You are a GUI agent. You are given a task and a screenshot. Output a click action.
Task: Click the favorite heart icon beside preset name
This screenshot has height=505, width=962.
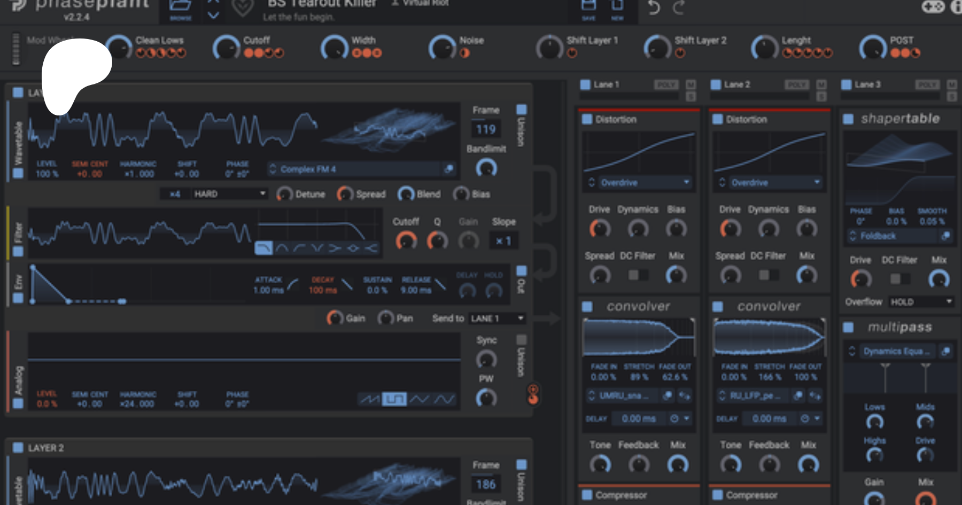tap(243, 7)
